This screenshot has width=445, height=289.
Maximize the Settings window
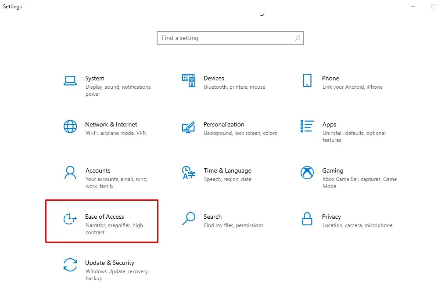pos(433,6)
